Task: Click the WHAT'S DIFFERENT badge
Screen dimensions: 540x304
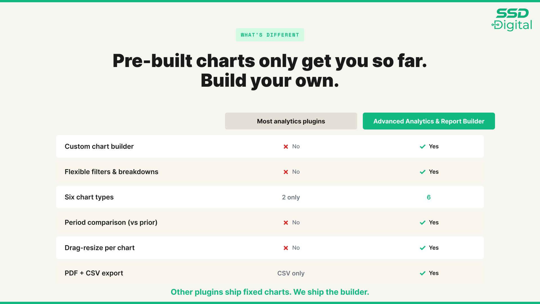Action: 270,35
